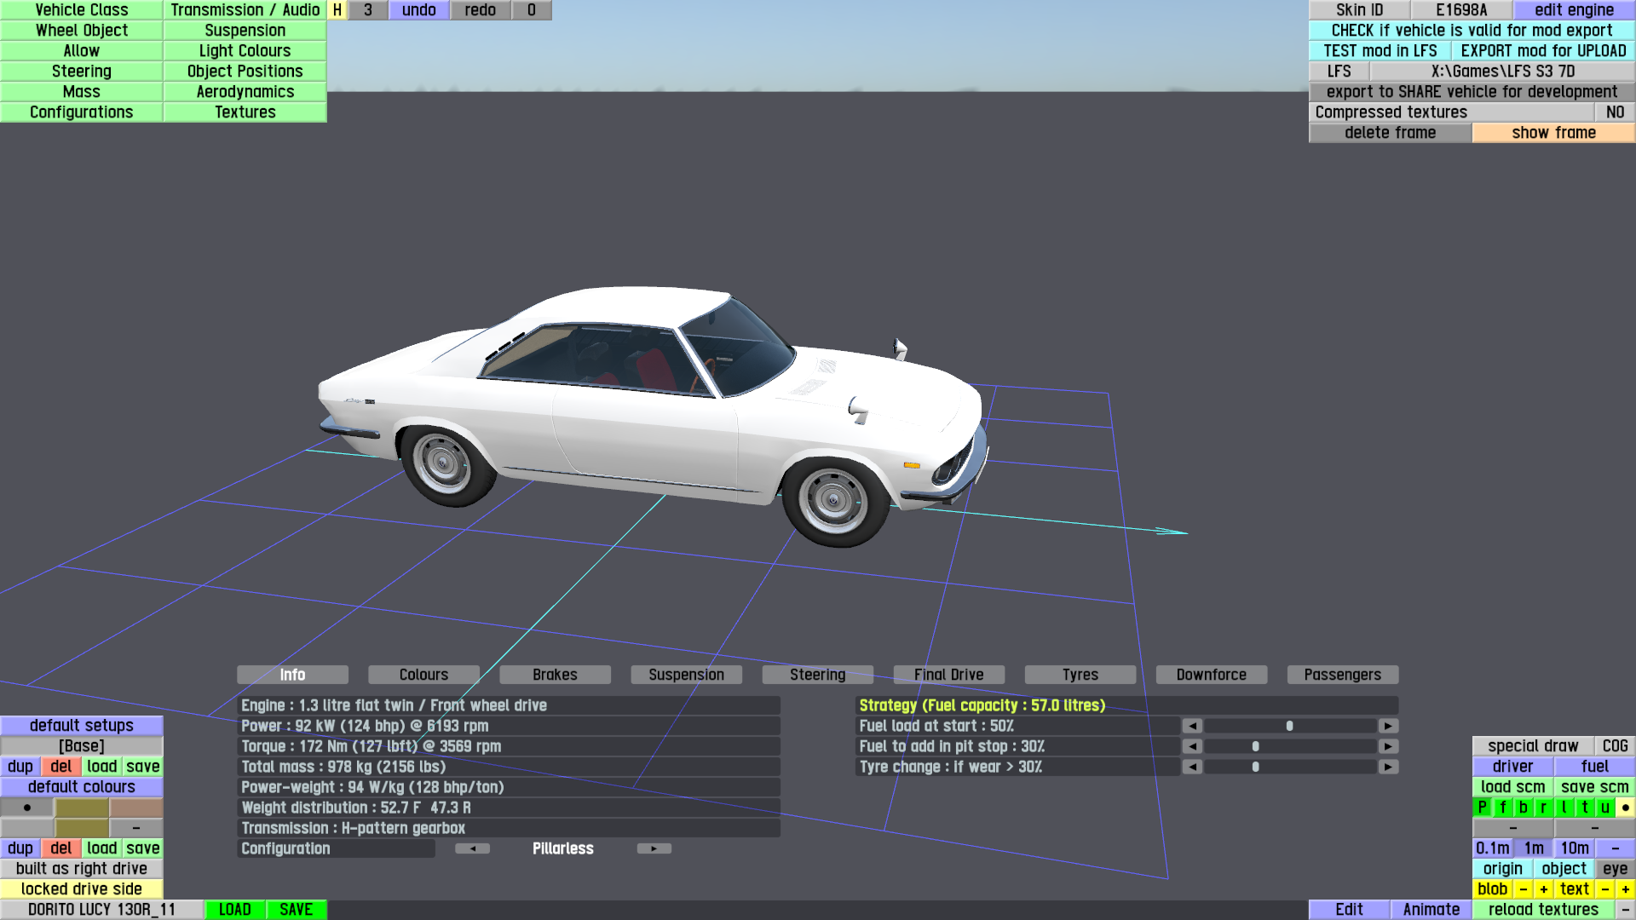Select the 'f' front view button

pos(1502,808)
